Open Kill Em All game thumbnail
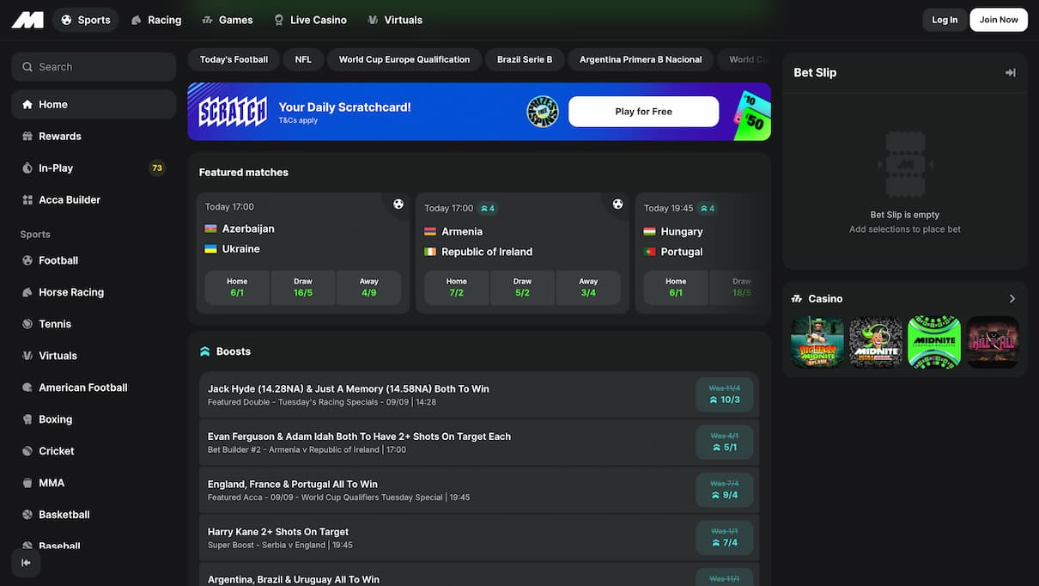The height and width of the screenshot is (586, 1039). 993,342
